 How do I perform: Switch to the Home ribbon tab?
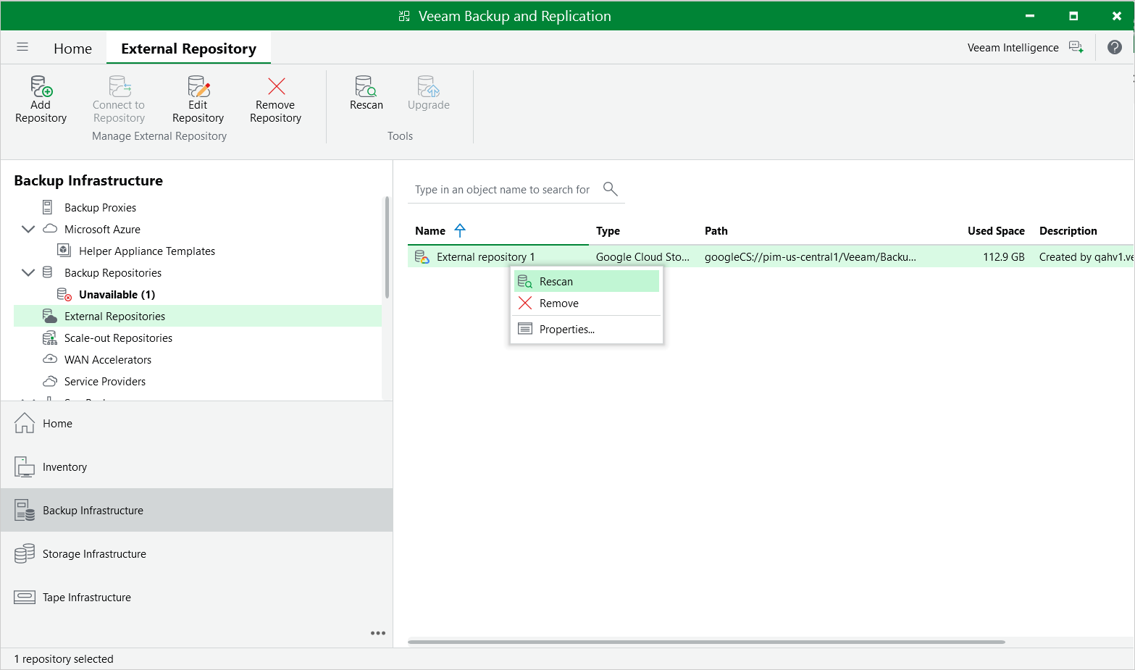[72, 49]
